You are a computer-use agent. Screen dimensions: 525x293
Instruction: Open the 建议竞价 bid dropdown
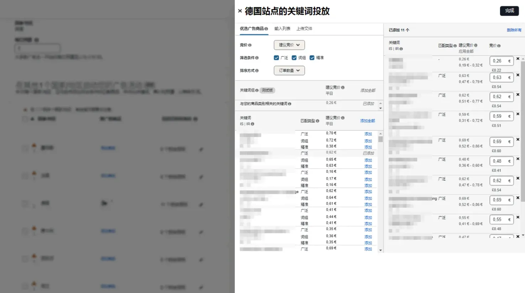[289, 45]
